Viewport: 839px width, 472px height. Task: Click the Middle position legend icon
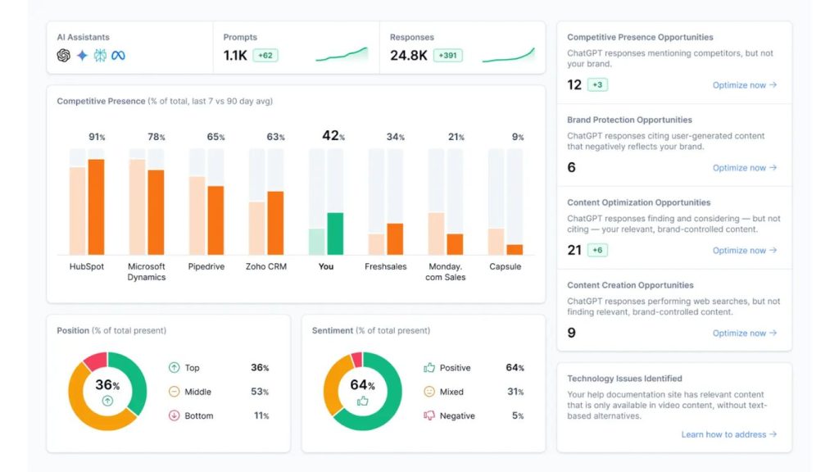pyautogui.click(x=174, y=392)
